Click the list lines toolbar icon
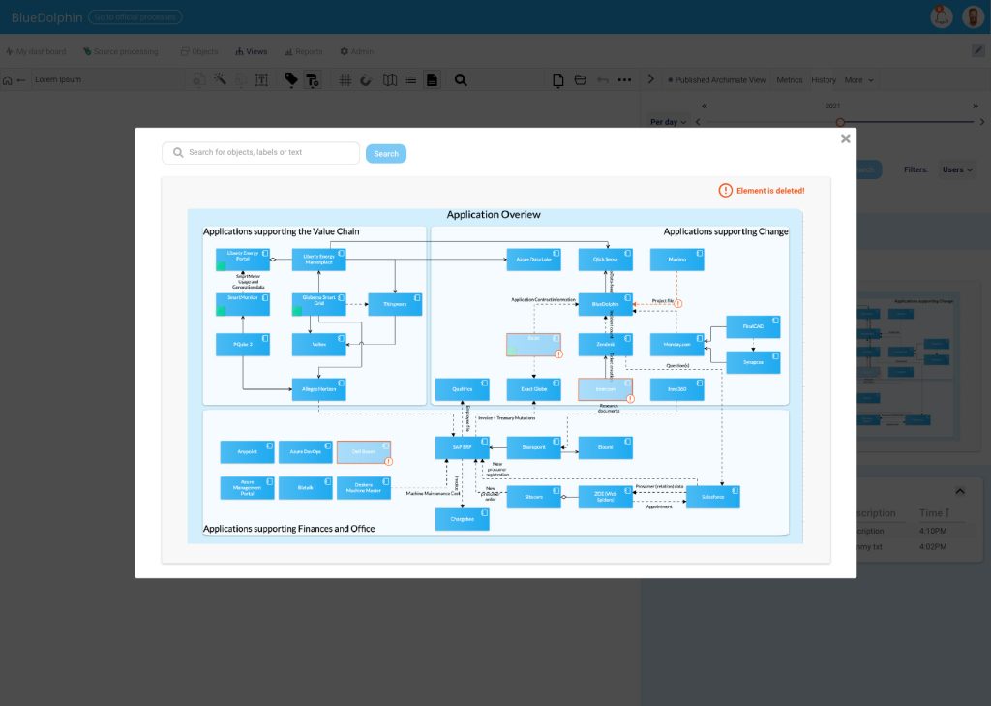The width and height of the screenshot is (991, 706). 410,80
